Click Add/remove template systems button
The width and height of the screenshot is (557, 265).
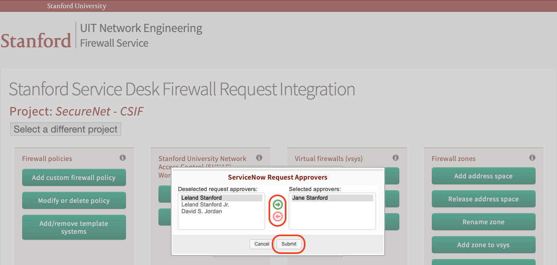pyautogui.click(x=74, y=227)
